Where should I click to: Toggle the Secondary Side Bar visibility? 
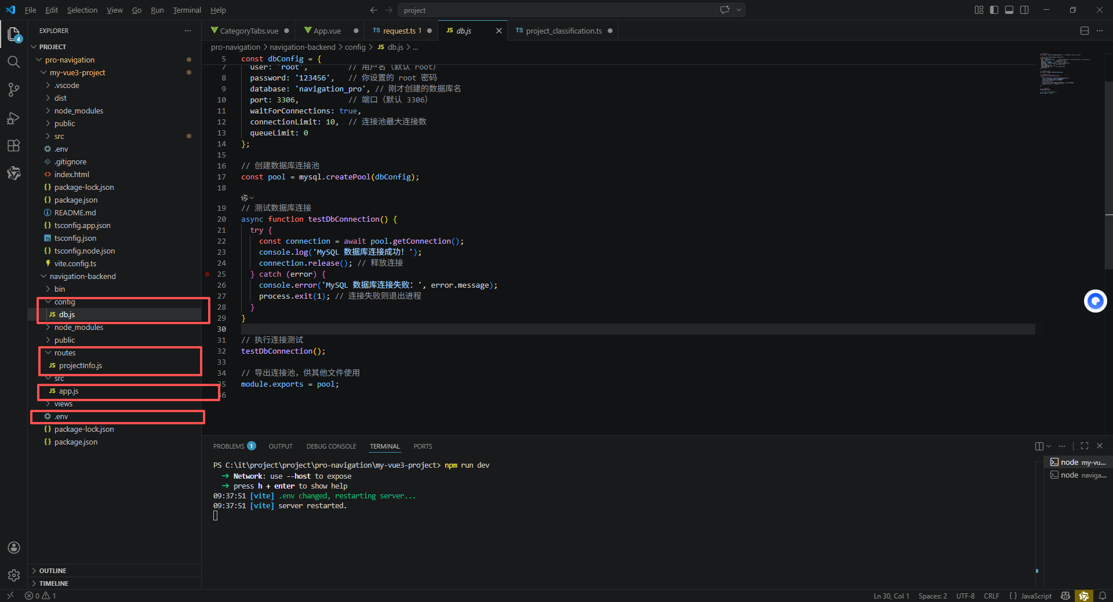point(1024,10)
